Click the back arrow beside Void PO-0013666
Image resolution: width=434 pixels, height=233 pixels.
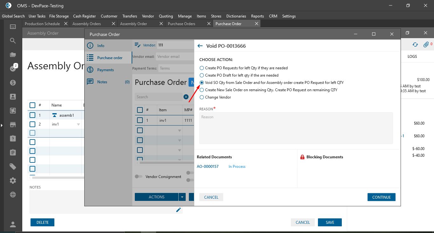pos(200,46)
